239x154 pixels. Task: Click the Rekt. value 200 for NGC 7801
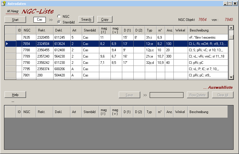(45, 75)
